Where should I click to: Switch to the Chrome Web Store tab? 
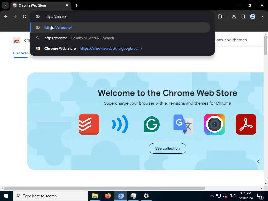point(41,5)
